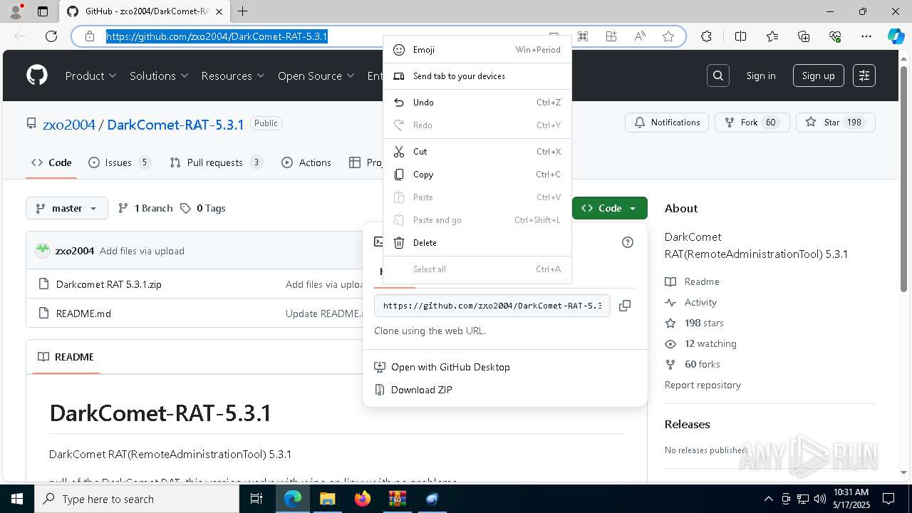Toggle the green Code dropdown button
Image resolution: width=912 pixels, height=513 pixels.
[610, 208]
